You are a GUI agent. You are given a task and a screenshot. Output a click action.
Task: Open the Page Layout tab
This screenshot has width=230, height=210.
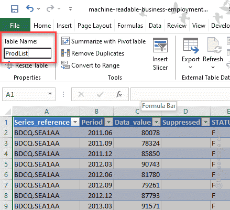(94, 26)
